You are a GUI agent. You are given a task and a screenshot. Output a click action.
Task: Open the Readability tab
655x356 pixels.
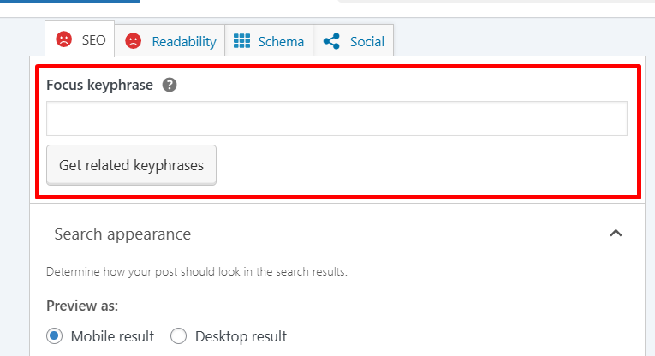(x=170, y=41)
